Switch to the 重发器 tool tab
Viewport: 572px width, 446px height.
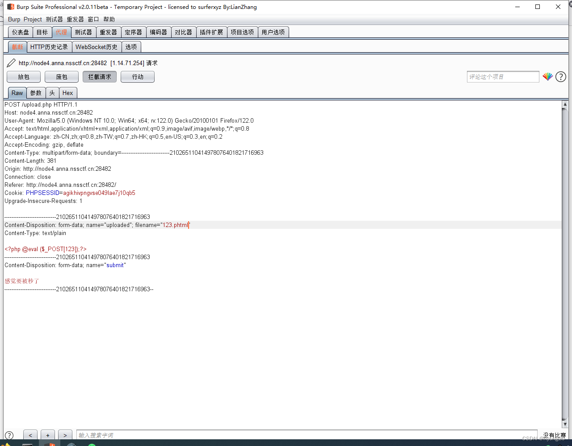108,32
